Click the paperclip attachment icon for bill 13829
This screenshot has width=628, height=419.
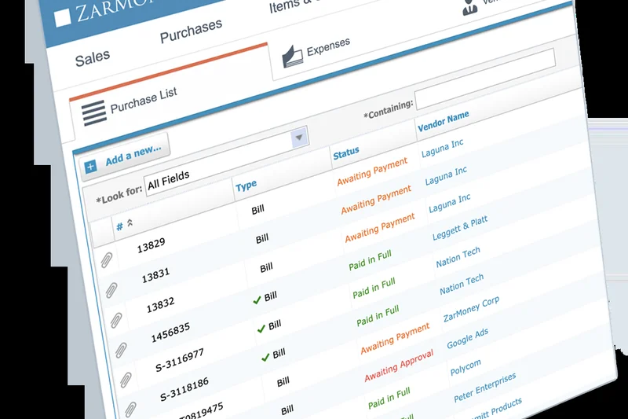point(107,259)
